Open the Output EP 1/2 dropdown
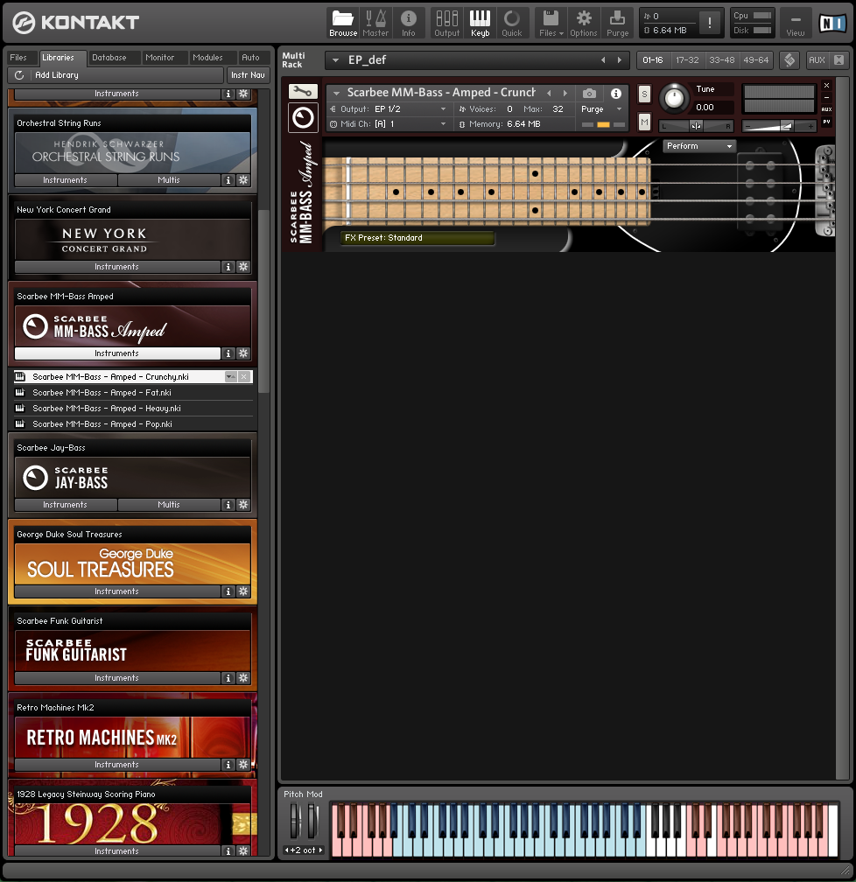The height and width of the screenshot is (882, 856). 389,109
